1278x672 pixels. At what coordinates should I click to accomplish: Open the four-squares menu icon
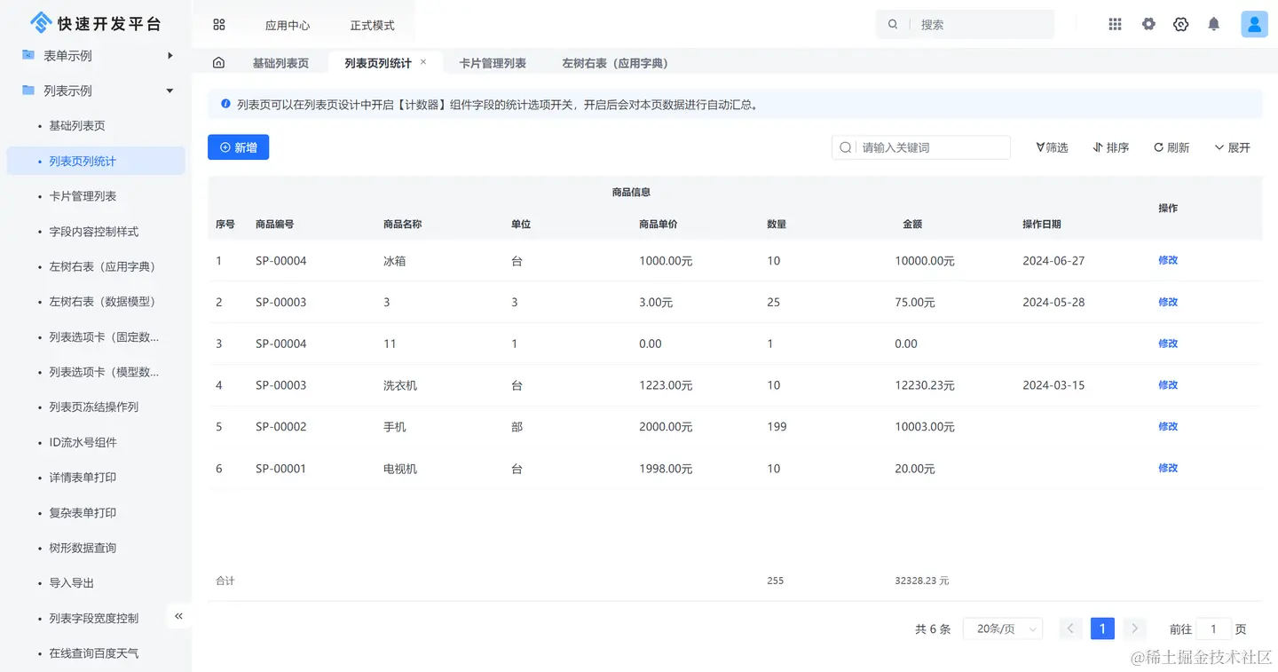219,25
